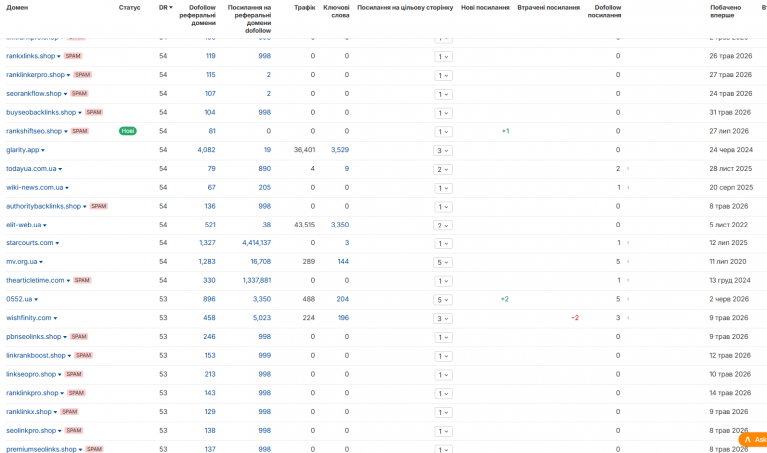Open 3,529 keywords for glarity.app
767x453 pixels.
click(x=340, y=150)
